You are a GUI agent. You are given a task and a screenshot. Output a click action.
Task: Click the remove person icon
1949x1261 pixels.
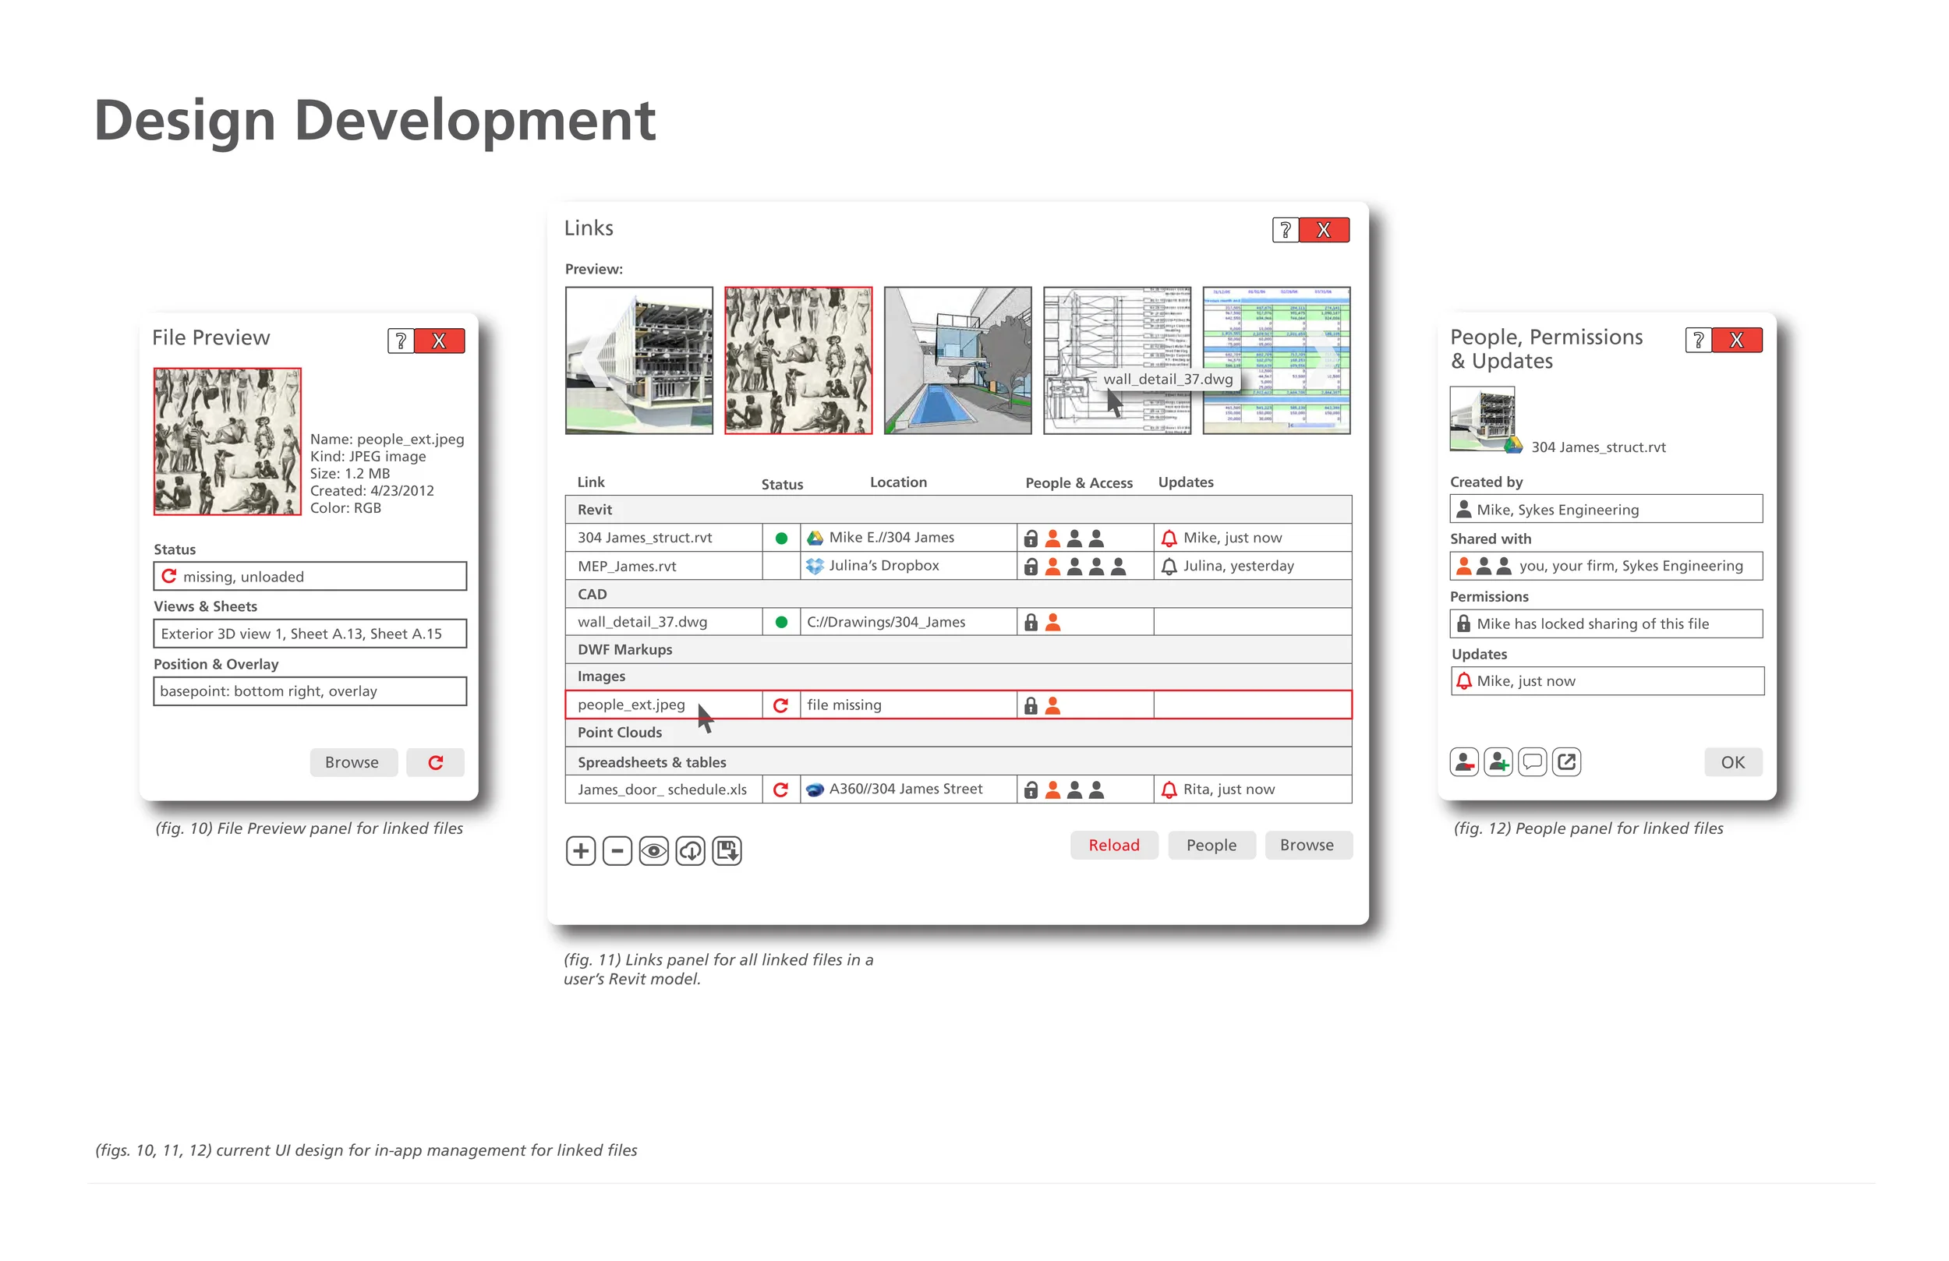pos(1464,762)
